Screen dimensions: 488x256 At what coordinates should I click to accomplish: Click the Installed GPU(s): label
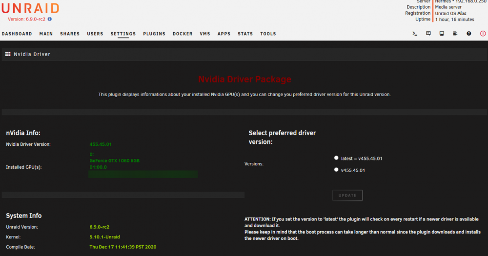[23, 167]
